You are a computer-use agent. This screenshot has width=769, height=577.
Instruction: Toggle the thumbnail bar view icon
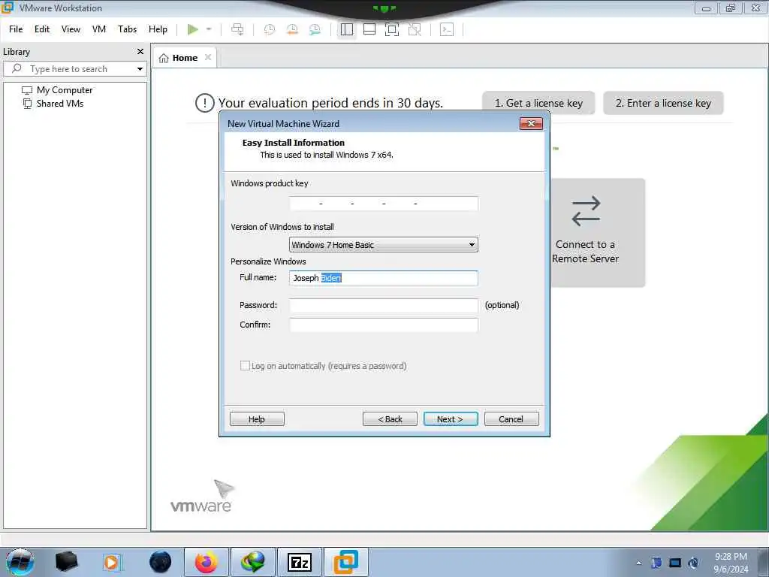click(x=369, y=29)
